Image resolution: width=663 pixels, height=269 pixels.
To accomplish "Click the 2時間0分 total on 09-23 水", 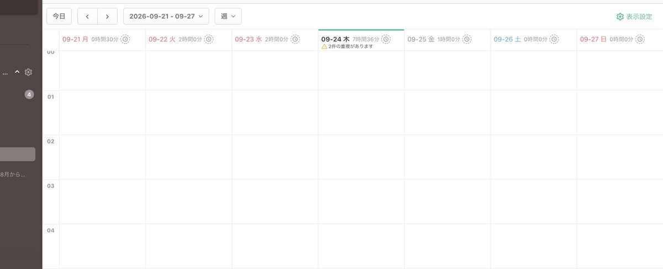I will coord(277,40).
